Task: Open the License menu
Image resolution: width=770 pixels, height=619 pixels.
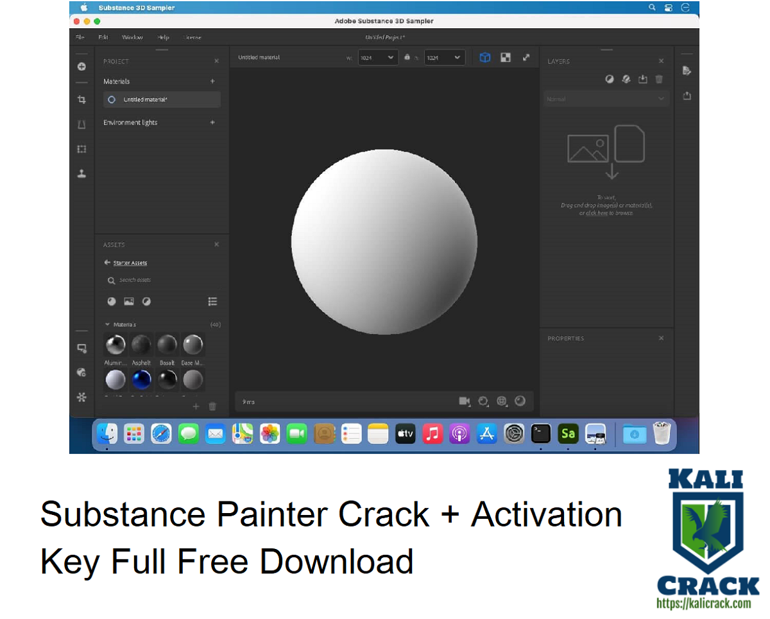Action: point(192,37)
